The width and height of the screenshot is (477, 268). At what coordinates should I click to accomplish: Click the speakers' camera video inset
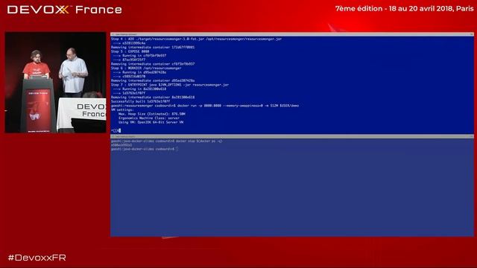[55, 83]
